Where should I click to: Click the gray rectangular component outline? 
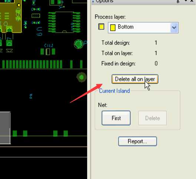5,128
